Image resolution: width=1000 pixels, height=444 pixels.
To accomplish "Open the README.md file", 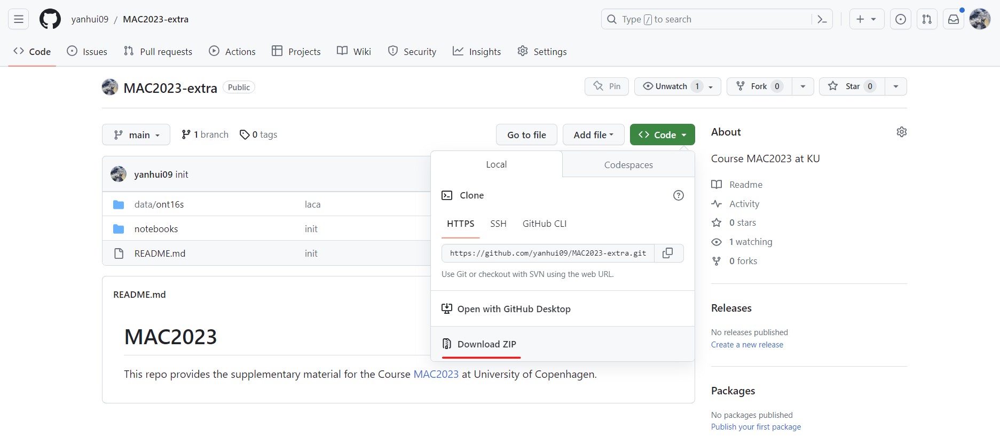I will (x=160, y=253).
